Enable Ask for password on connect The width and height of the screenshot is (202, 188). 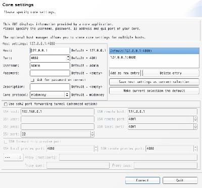[33, 80]
